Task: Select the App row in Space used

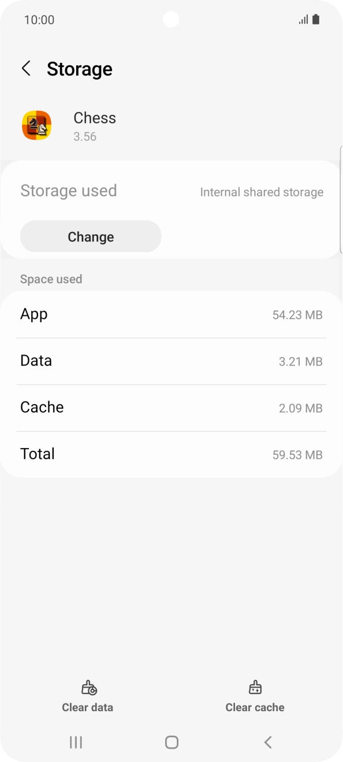Action: click(171, 315)
